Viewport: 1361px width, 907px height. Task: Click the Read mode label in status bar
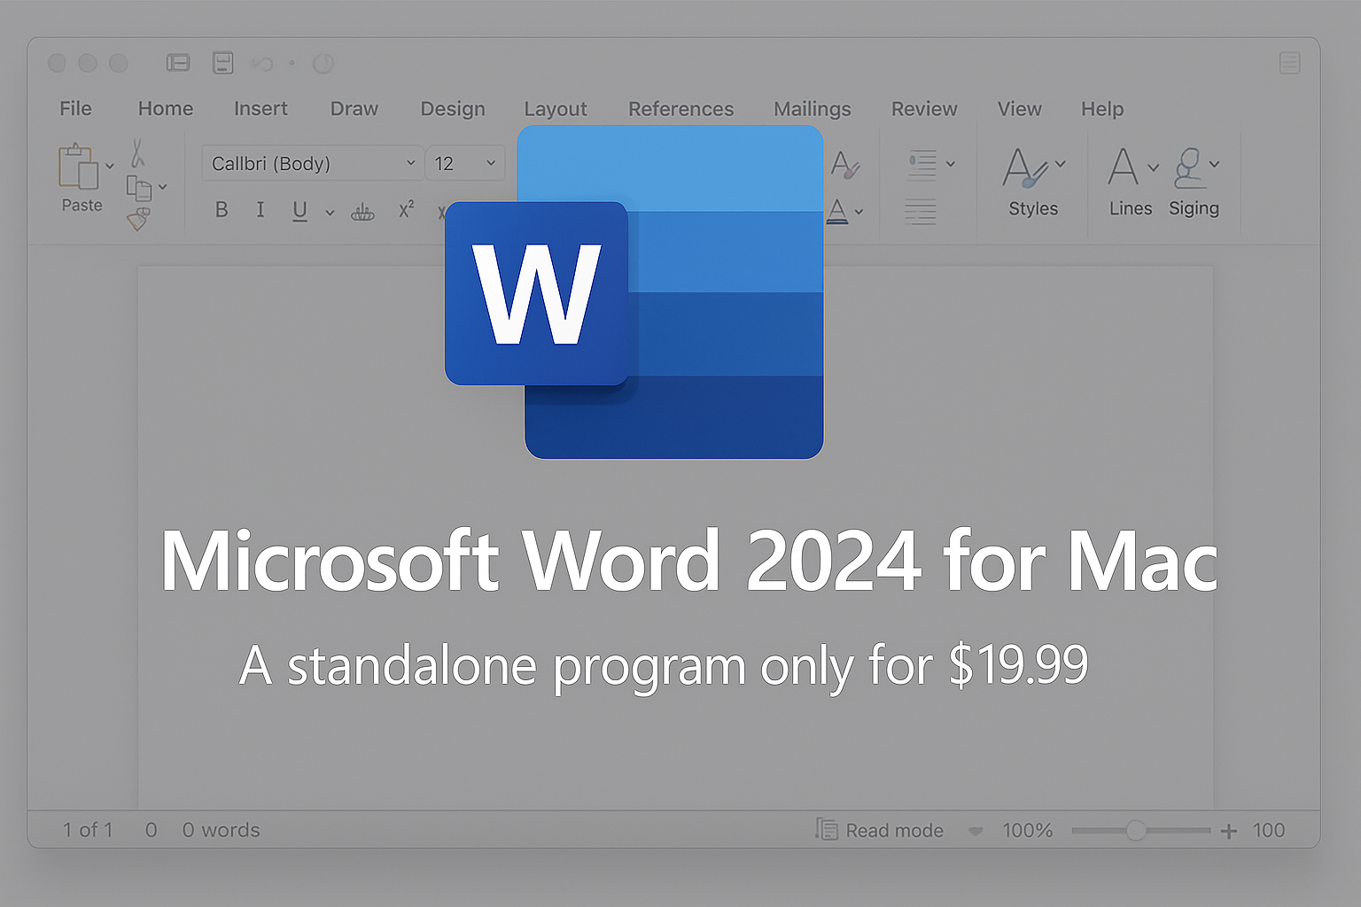[894, 830]
